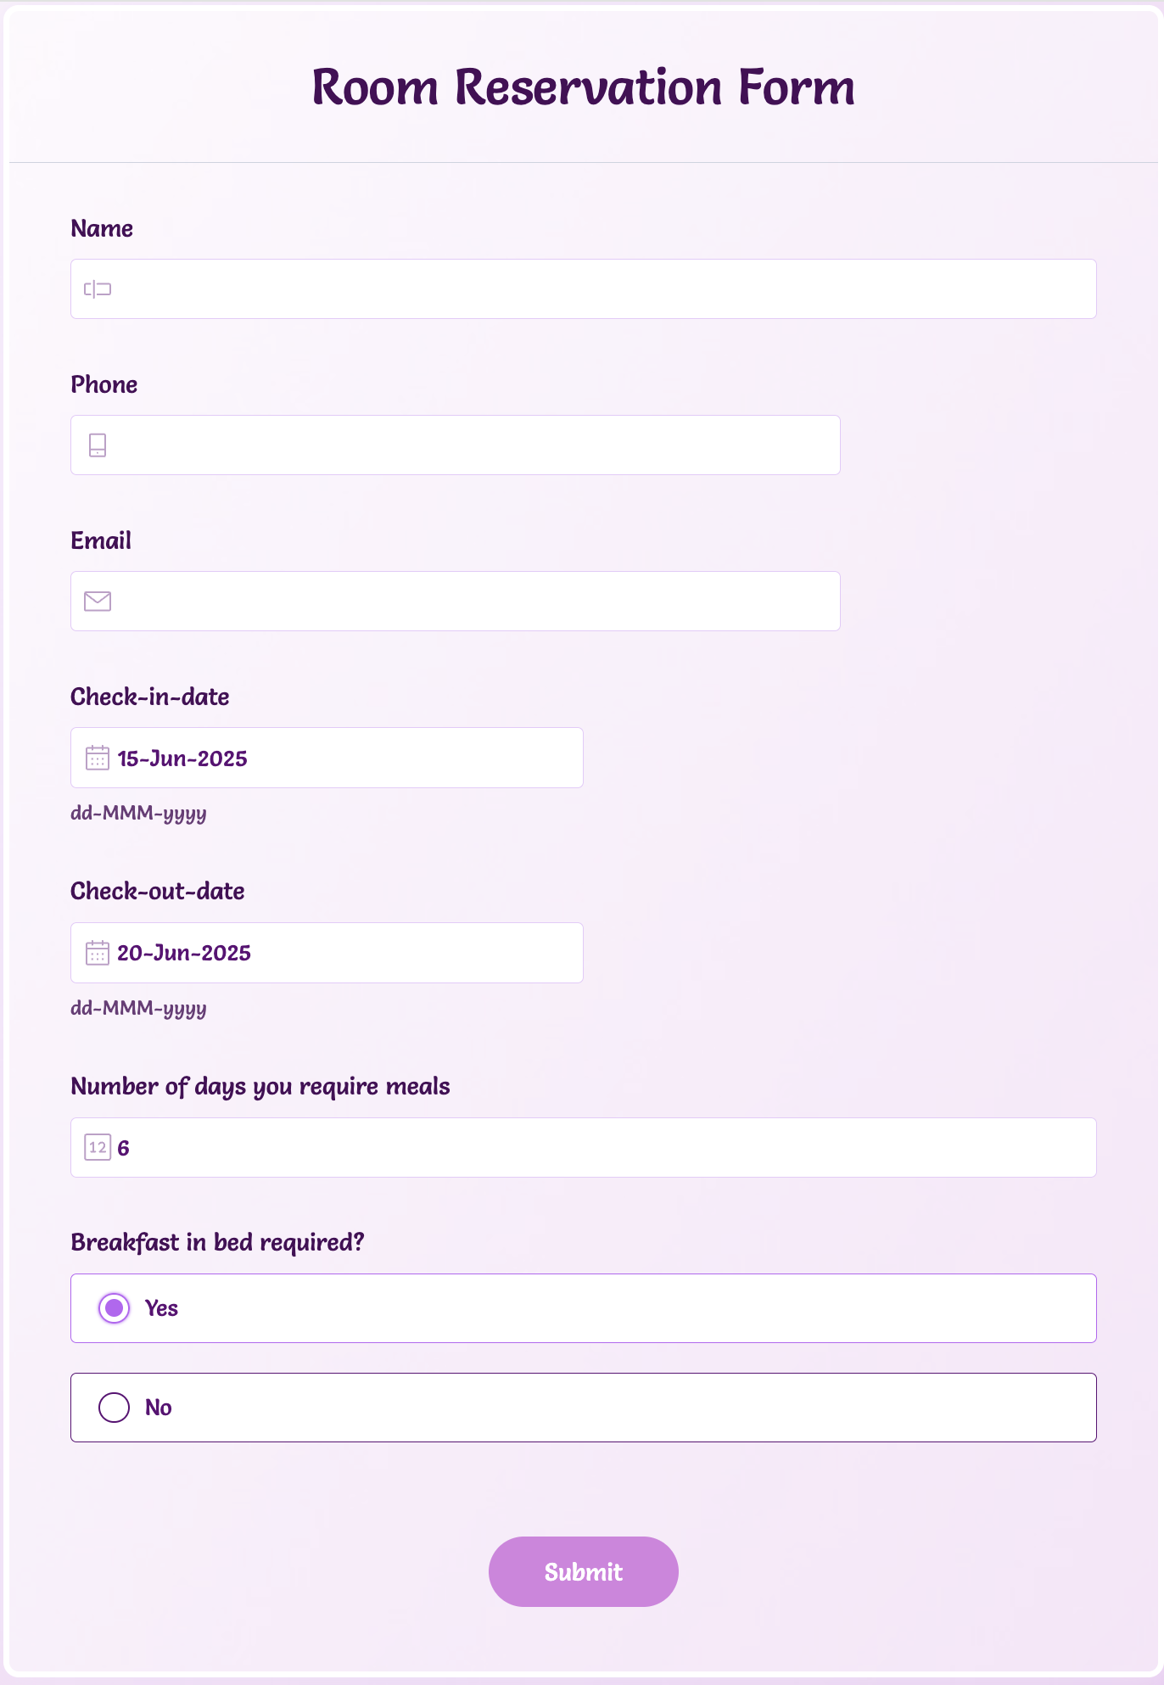The image size is (1164, 1685).
Task: Open the Check-in-date picker showing 15-Jun-2025
Action: (x=339, y=758)
